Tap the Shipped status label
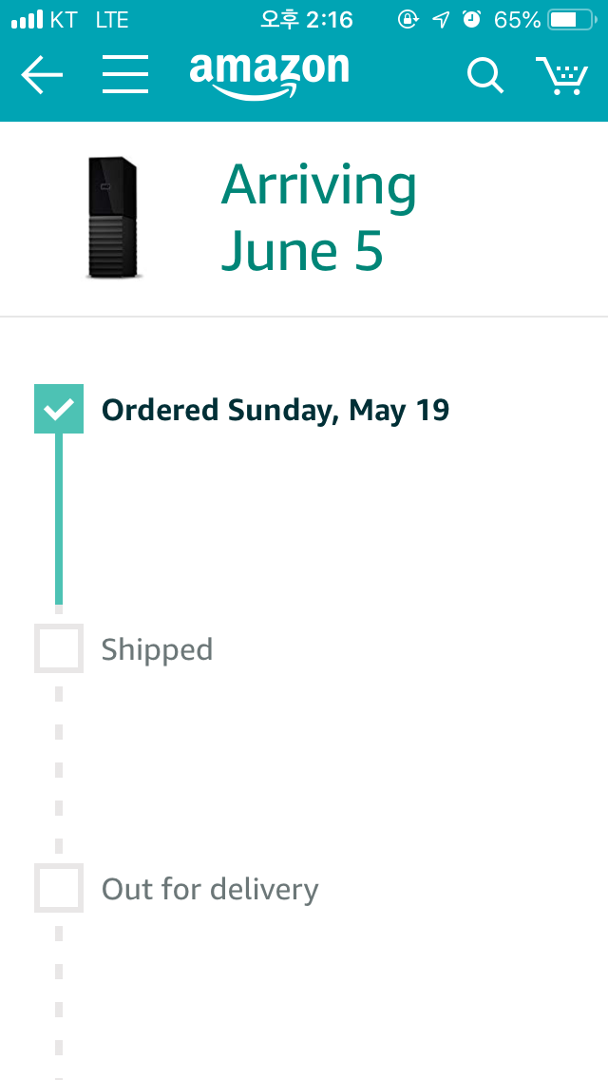This screenshot has width=608, height=1080. coord(157,650)
